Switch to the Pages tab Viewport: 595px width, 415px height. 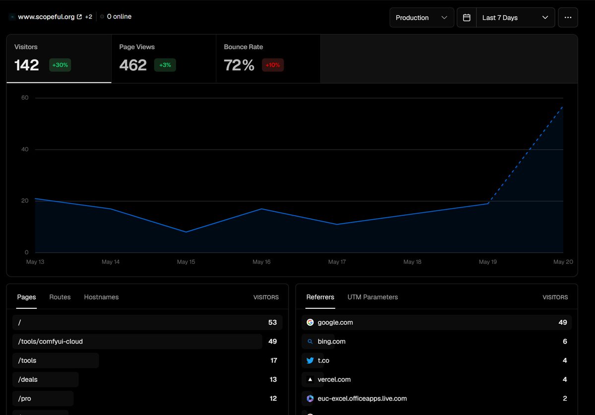26,297
